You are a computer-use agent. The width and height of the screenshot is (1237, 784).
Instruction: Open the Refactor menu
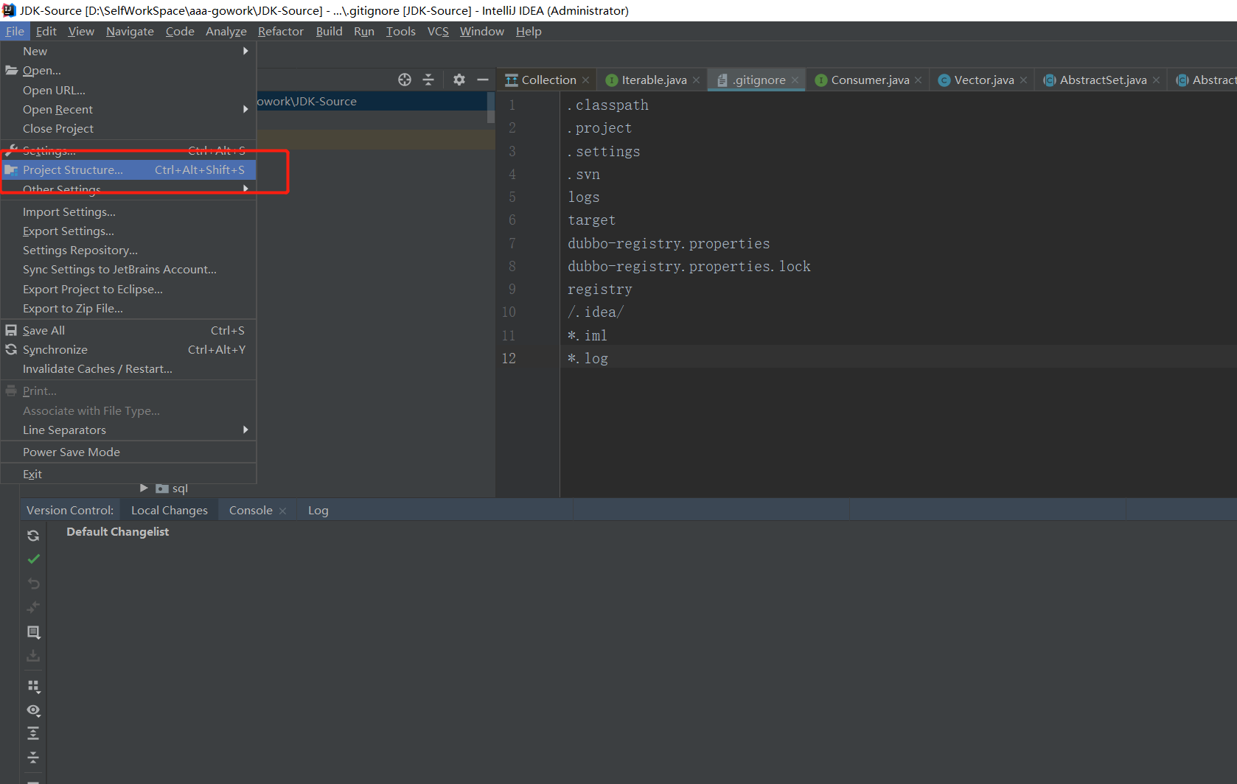[x=280, y=31]
